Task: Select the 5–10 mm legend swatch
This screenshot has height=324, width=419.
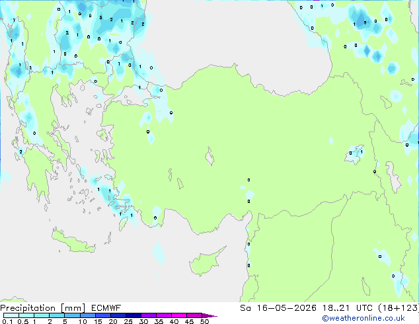Action: click(x=73, y=315)
